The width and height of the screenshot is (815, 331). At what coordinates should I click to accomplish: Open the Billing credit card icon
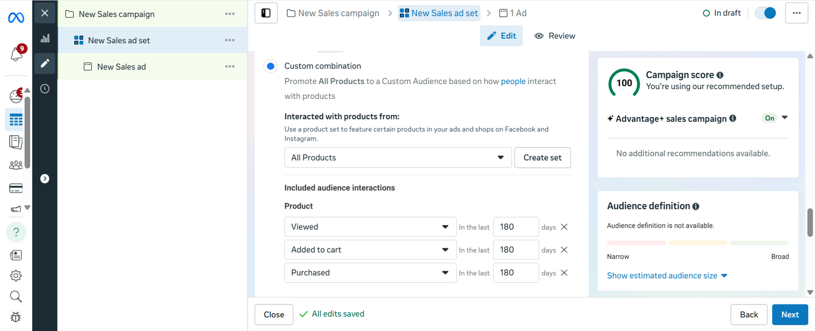(16, 188)
